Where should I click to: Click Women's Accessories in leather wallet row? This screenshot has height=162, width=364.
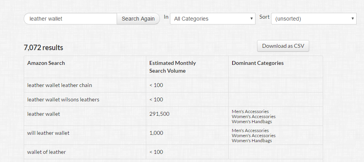pos(254,117)
